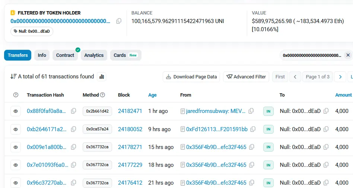The image size is (353, 188).
Task: Open transaction 0x009e1a800b... link
Action: click(47, 147)
